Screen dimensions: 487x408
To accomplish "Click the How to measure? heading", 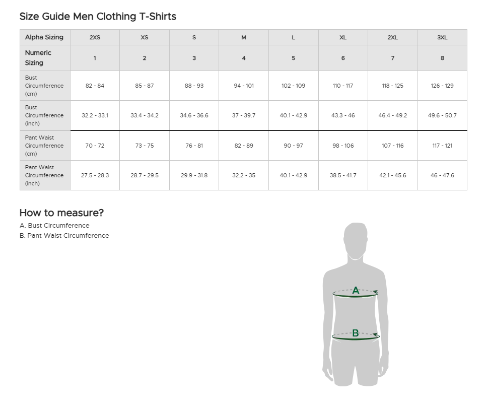I will click(x=61, y=213).
